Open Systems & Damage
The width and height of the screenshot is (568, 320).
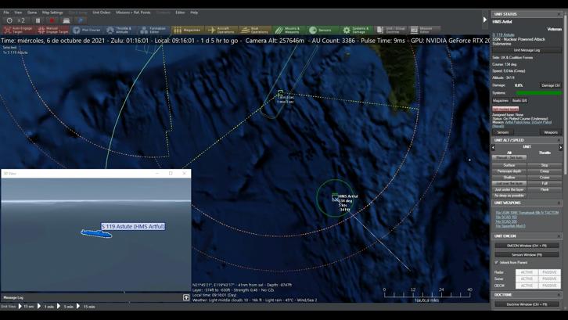(x=356, y=30)
